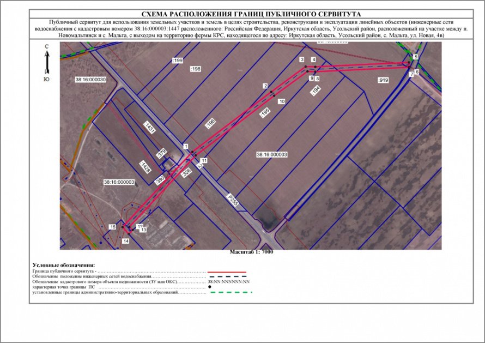This screenshot has height=343, width=485.
Task: Select parcel label ":198" on the map
Action: coord(196,69)
